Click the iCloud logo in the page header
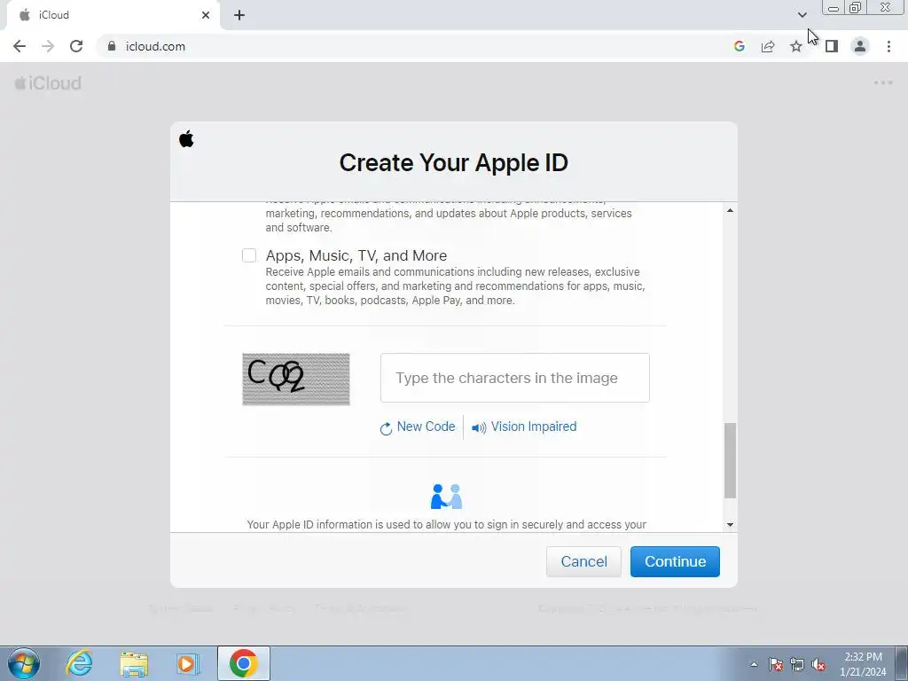The width and height of the screenshot is (908, 681). point(48,82)
